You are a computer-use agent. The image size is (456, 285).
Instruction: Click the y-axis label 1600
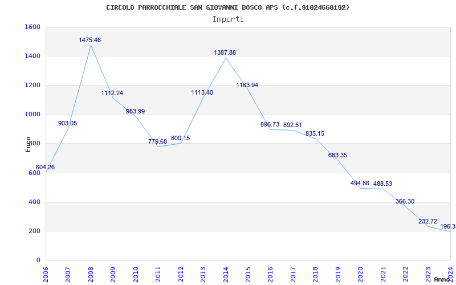pos(32,27)
